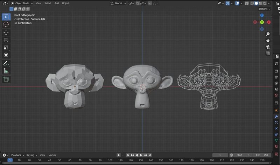Jump to start frame button
280x165 pixels.
[128, 155]
